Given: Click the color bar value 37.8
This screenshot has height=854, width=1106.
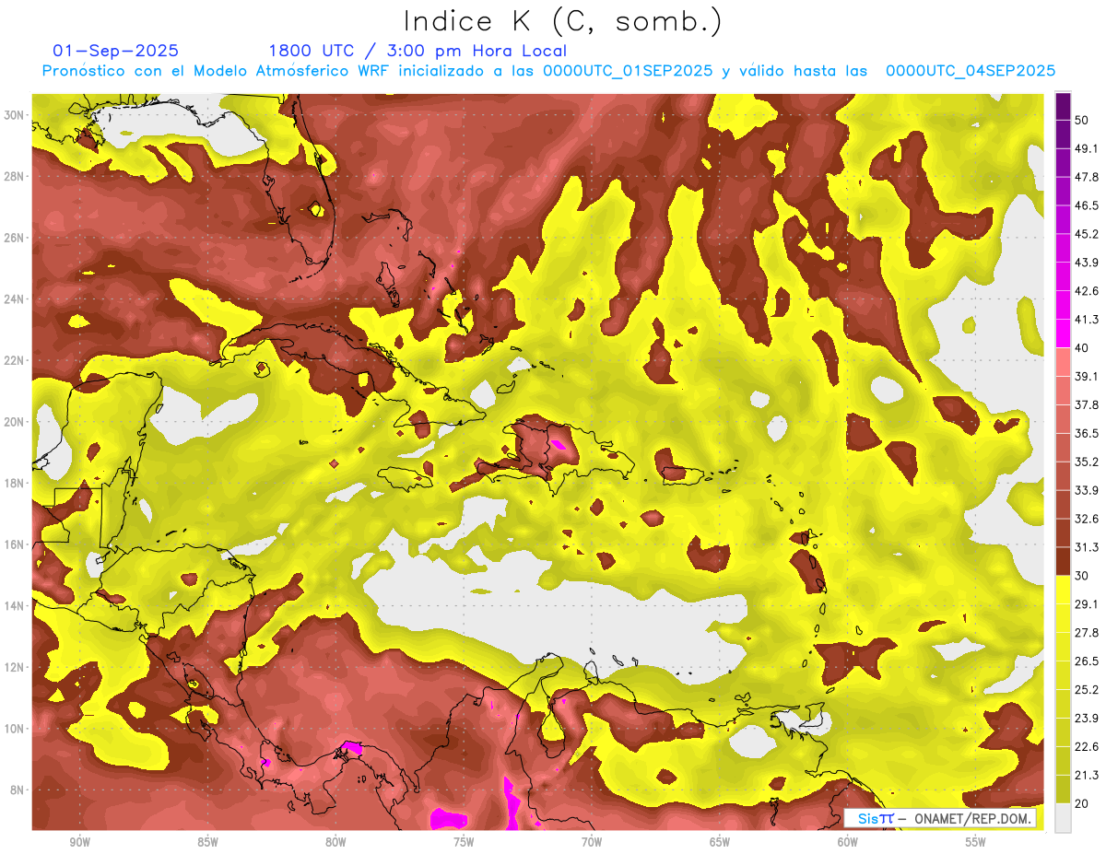Looking at the screenshot, I should point(1086,404).
